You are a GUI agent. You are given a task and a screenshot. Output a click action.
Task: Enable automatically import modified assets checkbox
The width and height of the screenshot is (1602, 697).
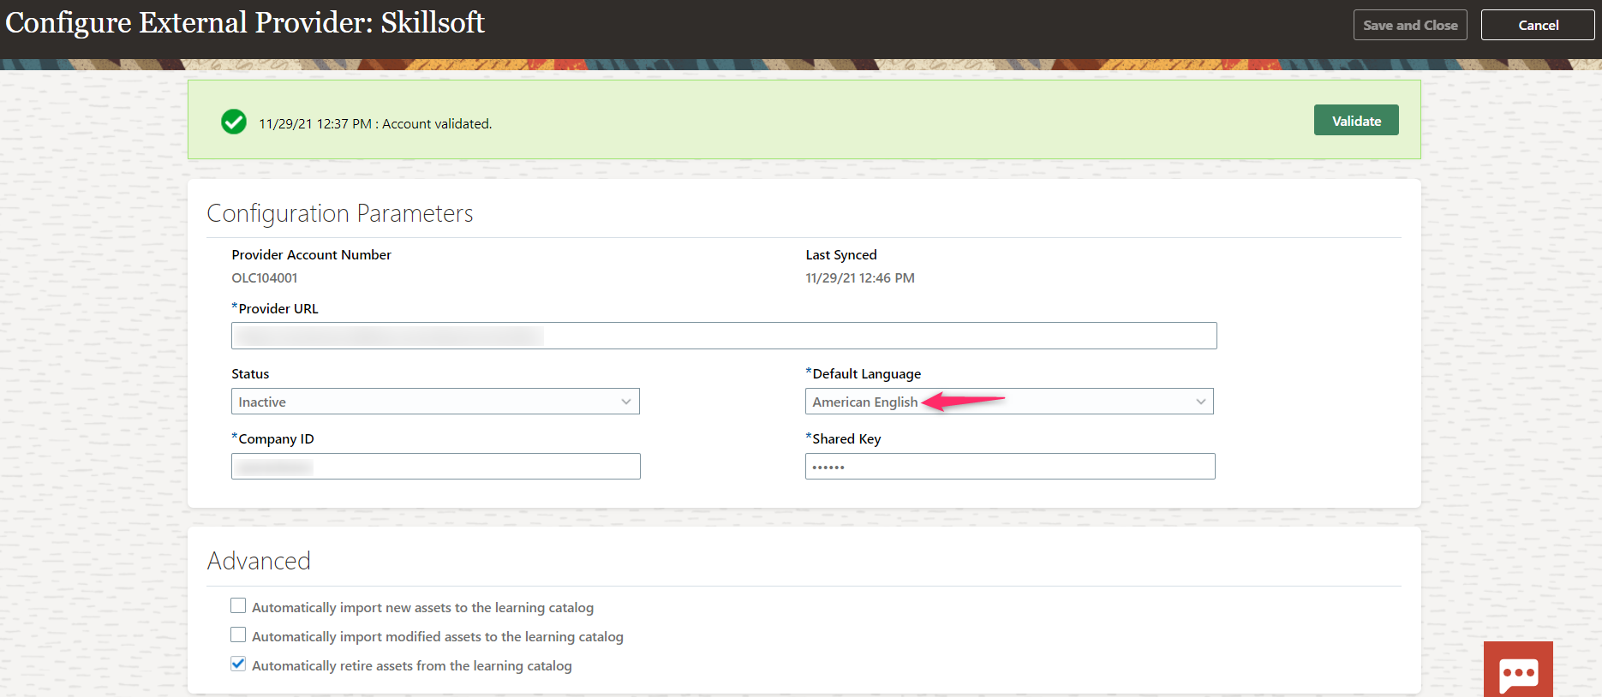[238, 635]
